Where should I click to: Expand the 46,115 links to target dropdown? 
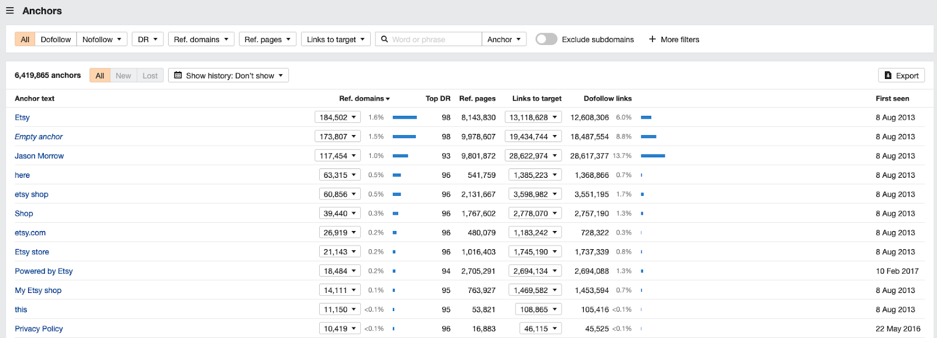(x=541, y=329)
